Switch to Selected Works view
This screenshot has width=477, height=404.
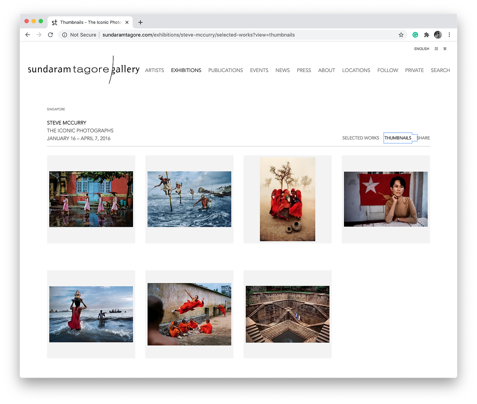pyautogui.click(x=361, y=138)
